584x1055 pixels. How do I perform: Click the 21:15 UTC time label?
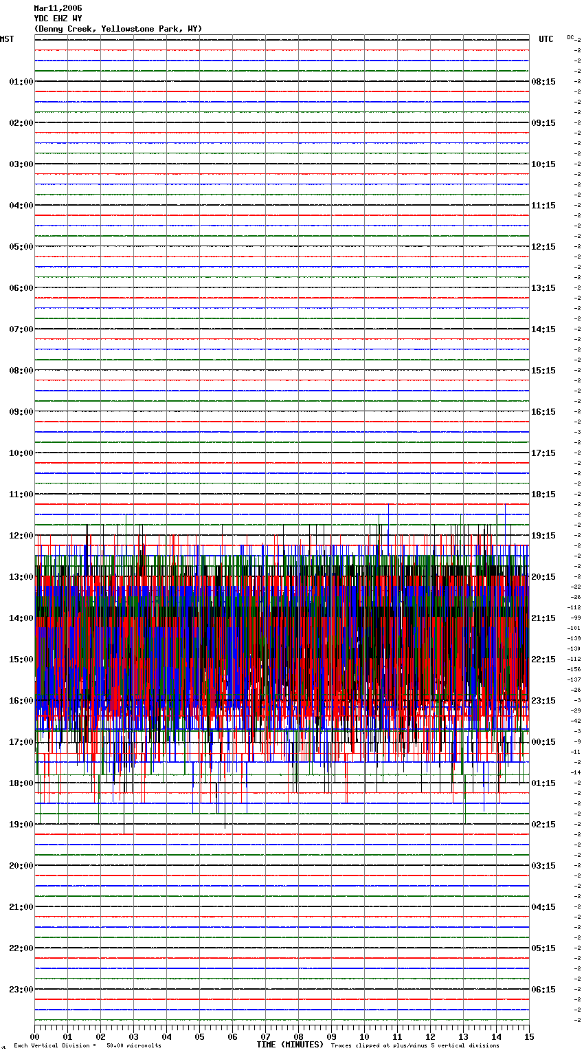pyautogui.click(x=543, y=618)
